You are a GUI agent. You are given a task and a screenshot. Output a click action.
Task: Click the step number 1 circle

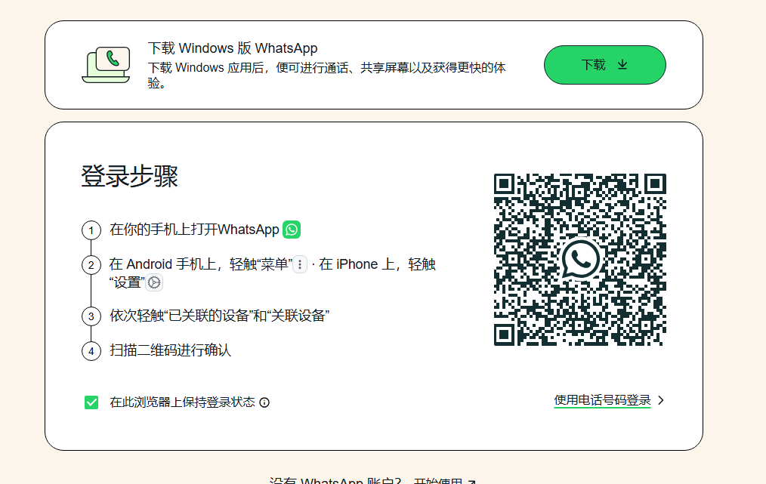coord(91,230)
